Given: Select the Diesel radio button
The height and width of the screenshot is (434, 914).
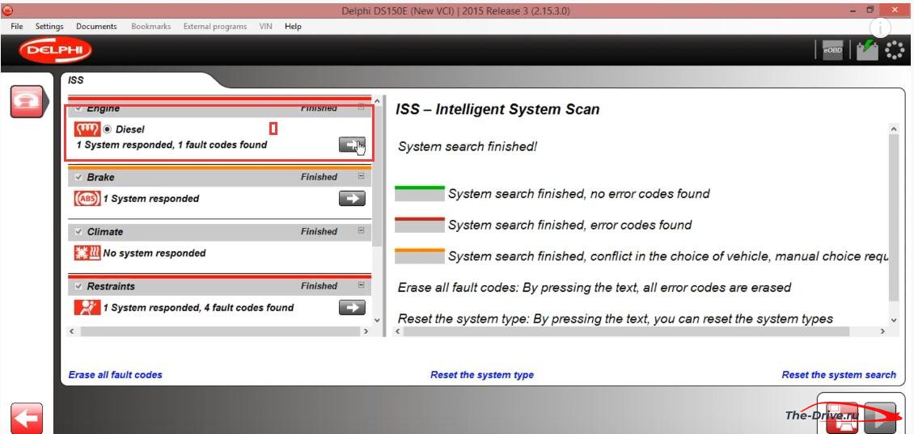Looking at the screenshot, I should pos(108,129).
